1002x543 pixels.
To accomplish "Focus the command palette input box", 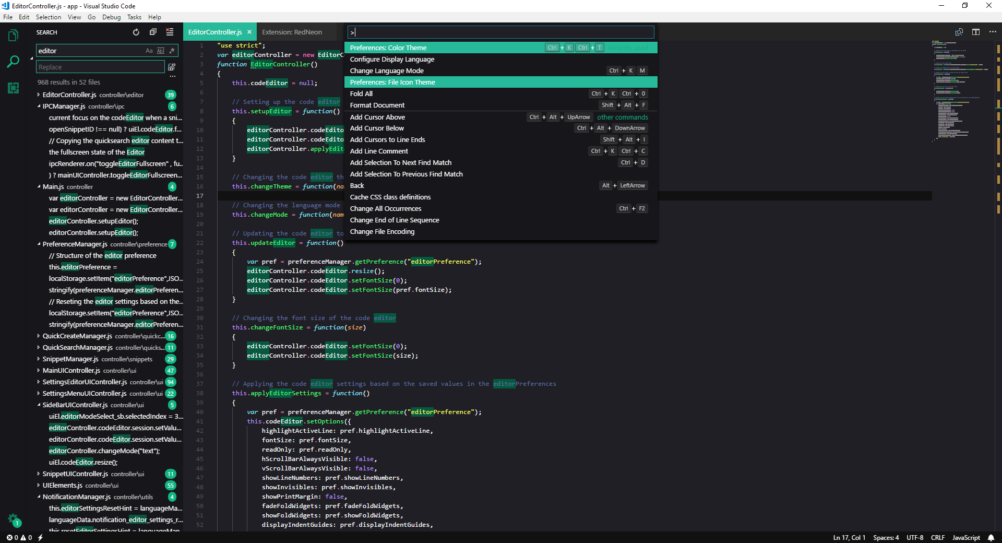I will [x=501, y=32].
